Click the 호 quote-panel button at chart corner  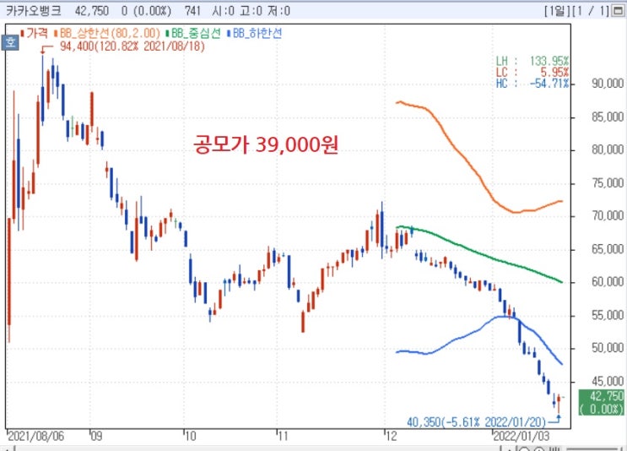coord(10,42)
